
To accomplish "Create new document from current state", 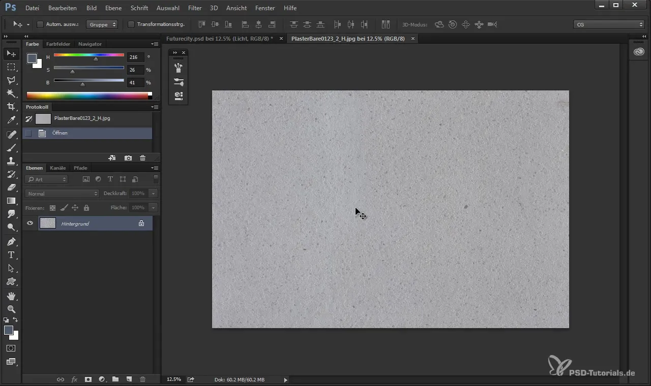I will coord(112,158).
